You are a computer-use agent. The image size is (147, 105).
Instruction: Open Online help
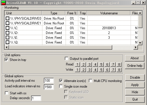click(x=135, y=66)
